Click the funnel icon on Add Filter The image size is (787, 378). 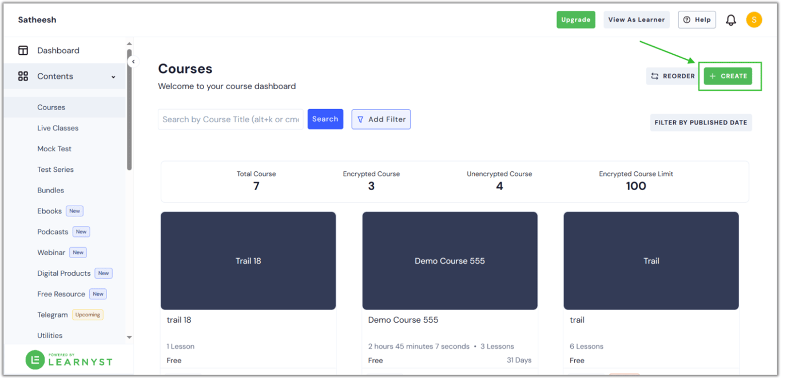coord(360,119)
